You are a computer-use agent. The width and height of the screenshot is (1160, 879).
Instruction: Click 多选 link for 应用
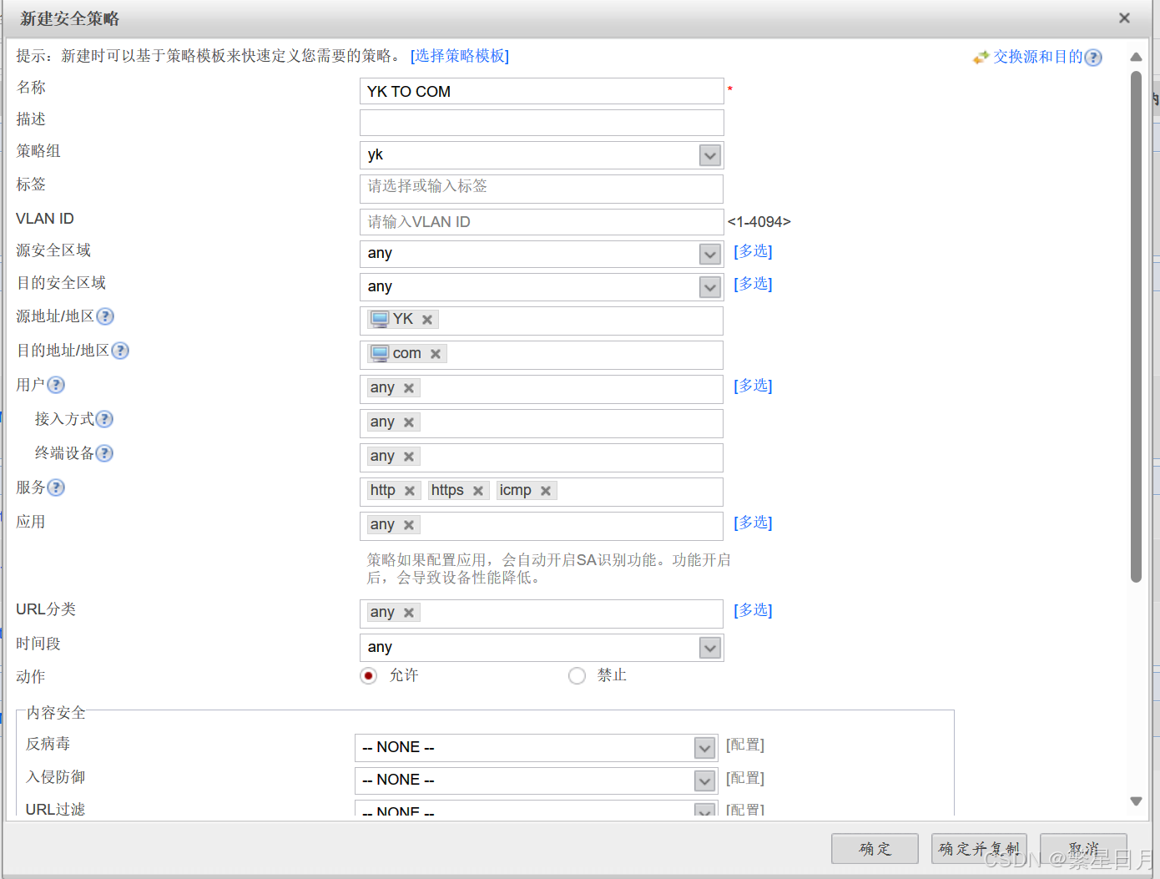pos(753,523)
